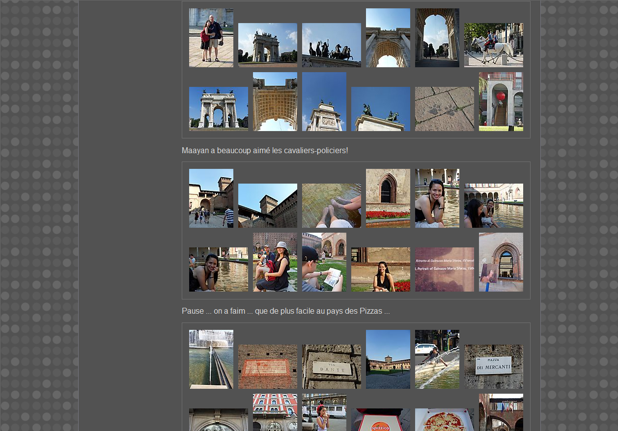The width and height of the screenshot is (618, 431).
Task: Click the mounted police white horse photo
Action: (x=493, y=45)
